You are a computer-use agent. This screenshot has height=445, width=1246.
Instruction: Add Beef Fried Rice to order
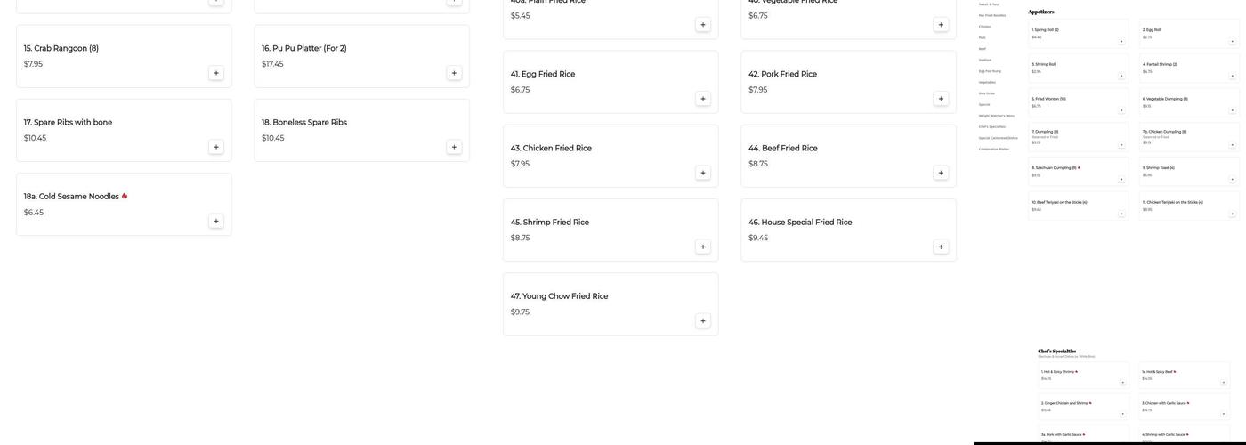point(941,173)
